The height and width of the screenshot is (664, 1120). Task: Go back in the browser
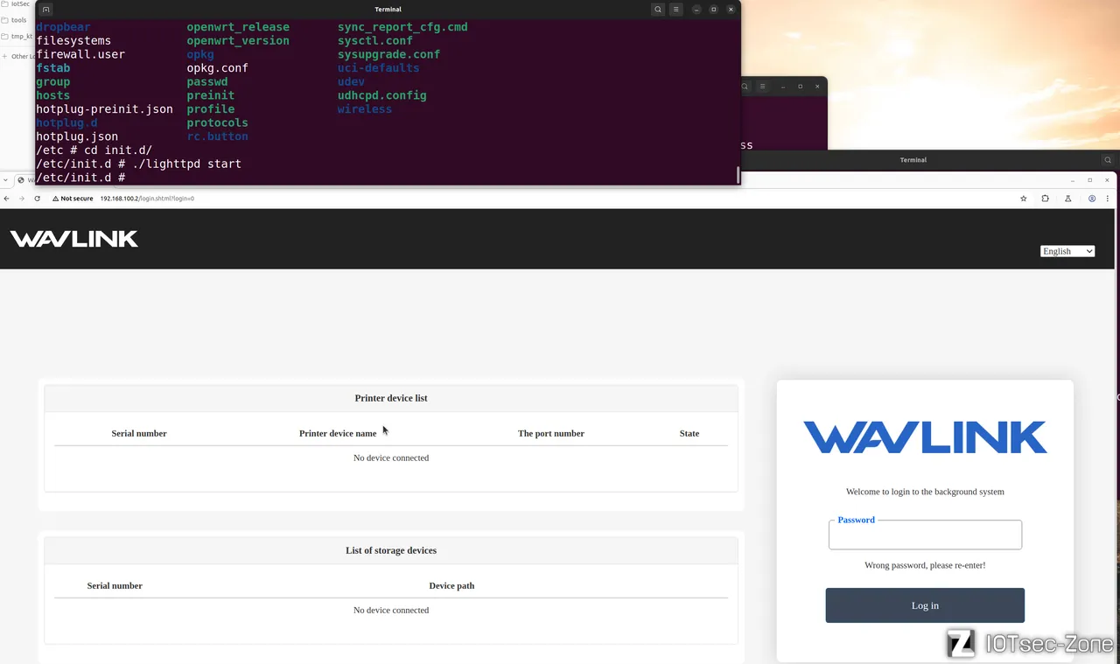(7, 199)
